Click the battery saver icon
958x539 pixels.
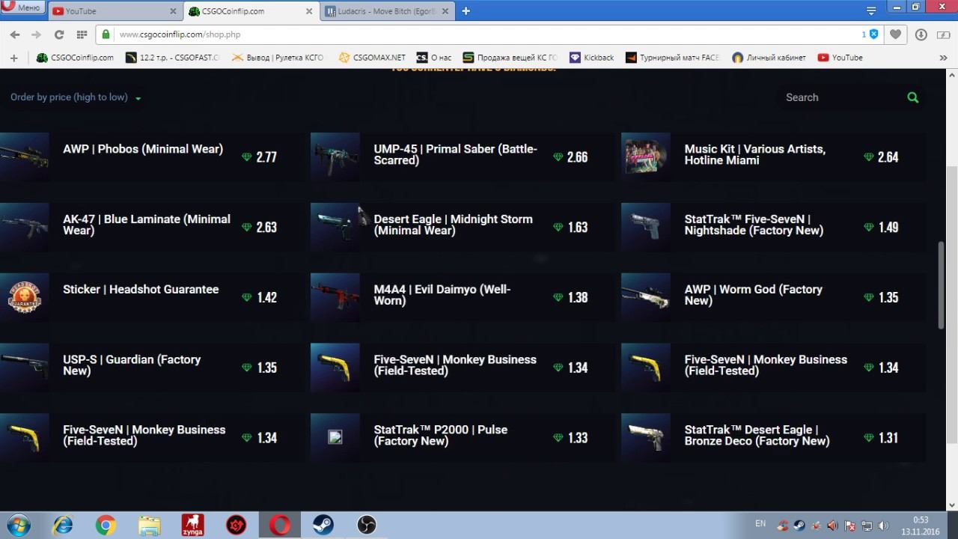point(942,34)
